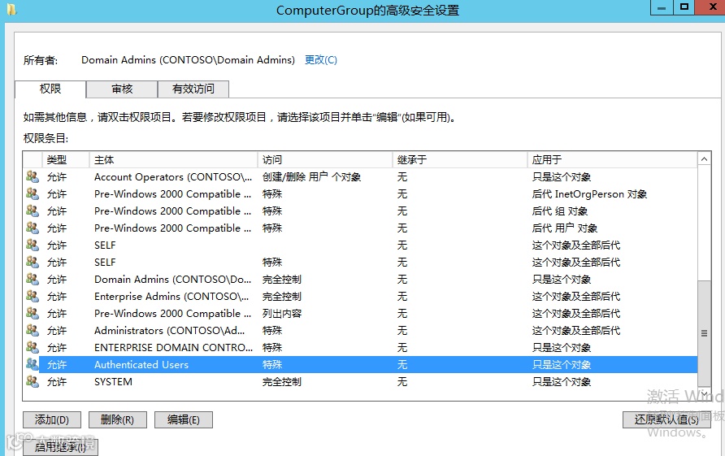Click the 还原默认值(S) button
This screenshot has width=725, height=456.
(666, 420)
